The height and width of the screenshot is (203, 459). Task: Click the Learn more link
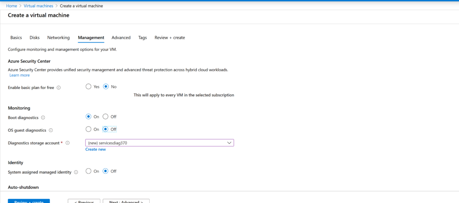[19, 75]
